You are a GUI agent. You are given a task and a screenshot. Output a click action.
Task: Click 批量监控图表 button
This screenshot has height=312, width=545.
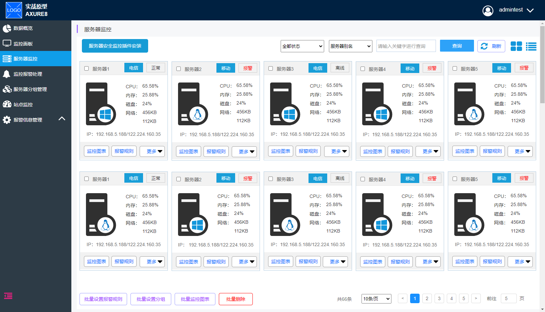coord(195,299)
